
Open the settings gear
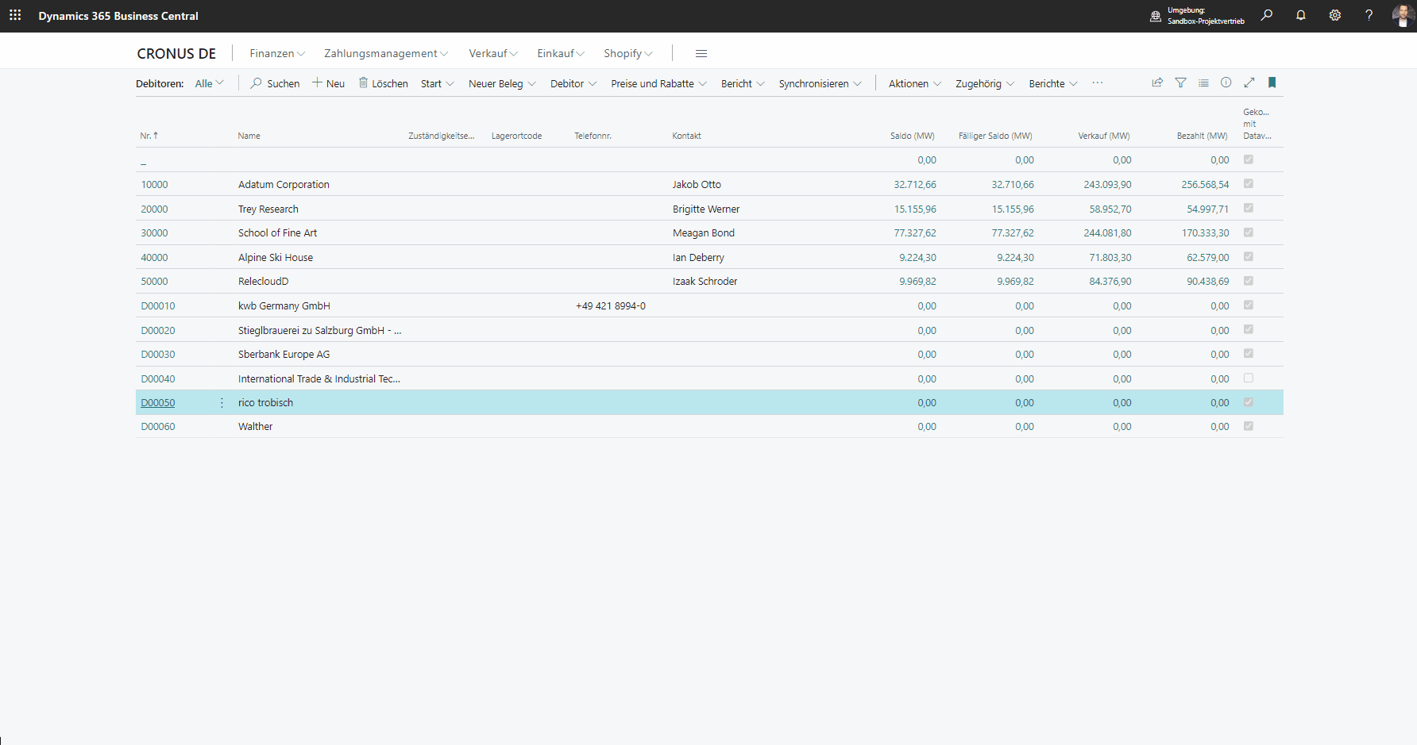(x=1335, y=15)
